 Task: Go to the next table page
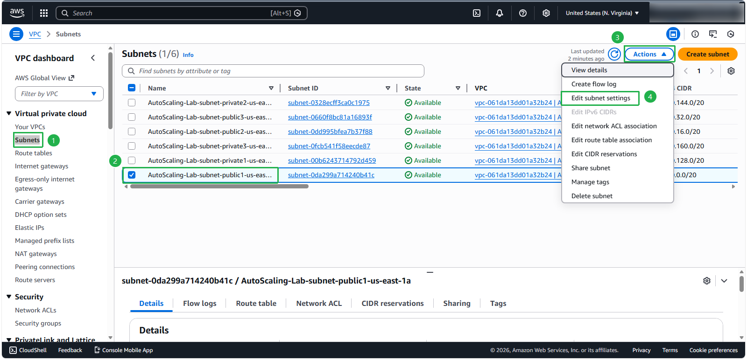coord(712,71)
